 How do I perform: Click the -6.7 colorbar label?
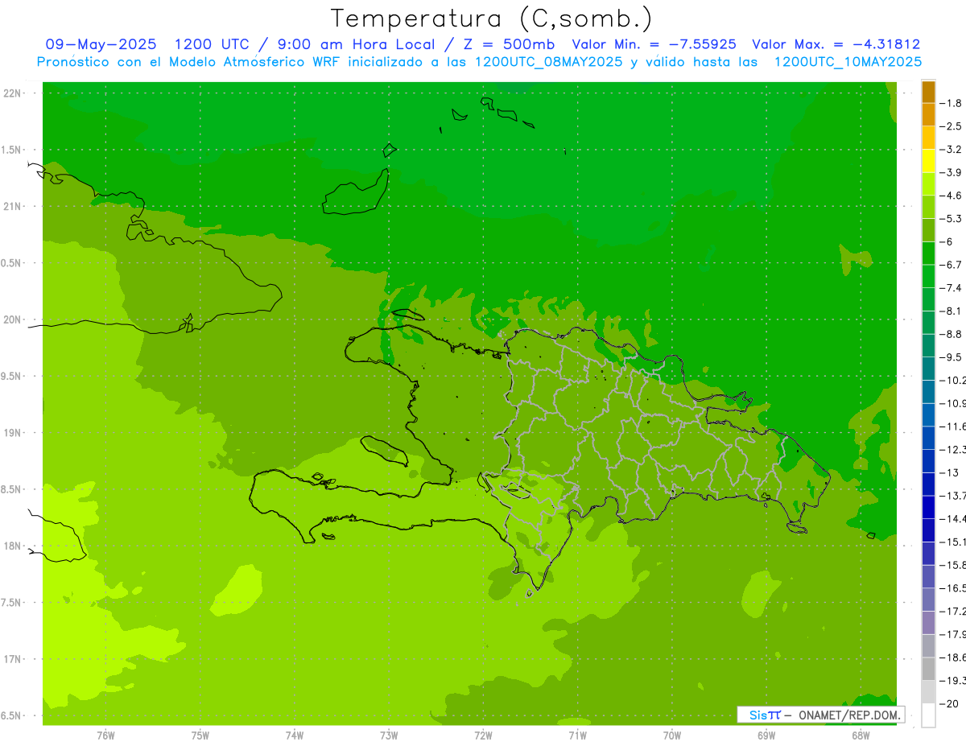(x=952, y=265)
